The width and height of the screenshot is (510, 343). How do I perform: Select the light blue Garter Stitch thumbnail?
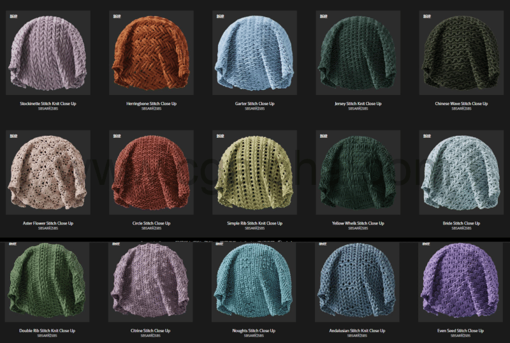click(254, 53)
